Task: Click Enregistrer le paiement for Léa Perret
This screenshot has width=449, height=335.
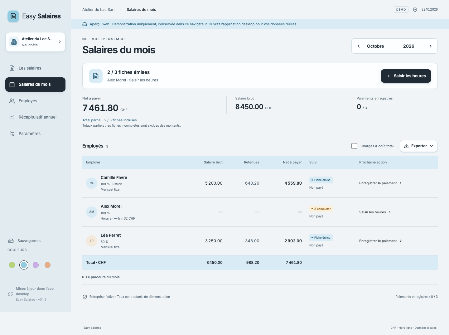Action: pos(380,241)
